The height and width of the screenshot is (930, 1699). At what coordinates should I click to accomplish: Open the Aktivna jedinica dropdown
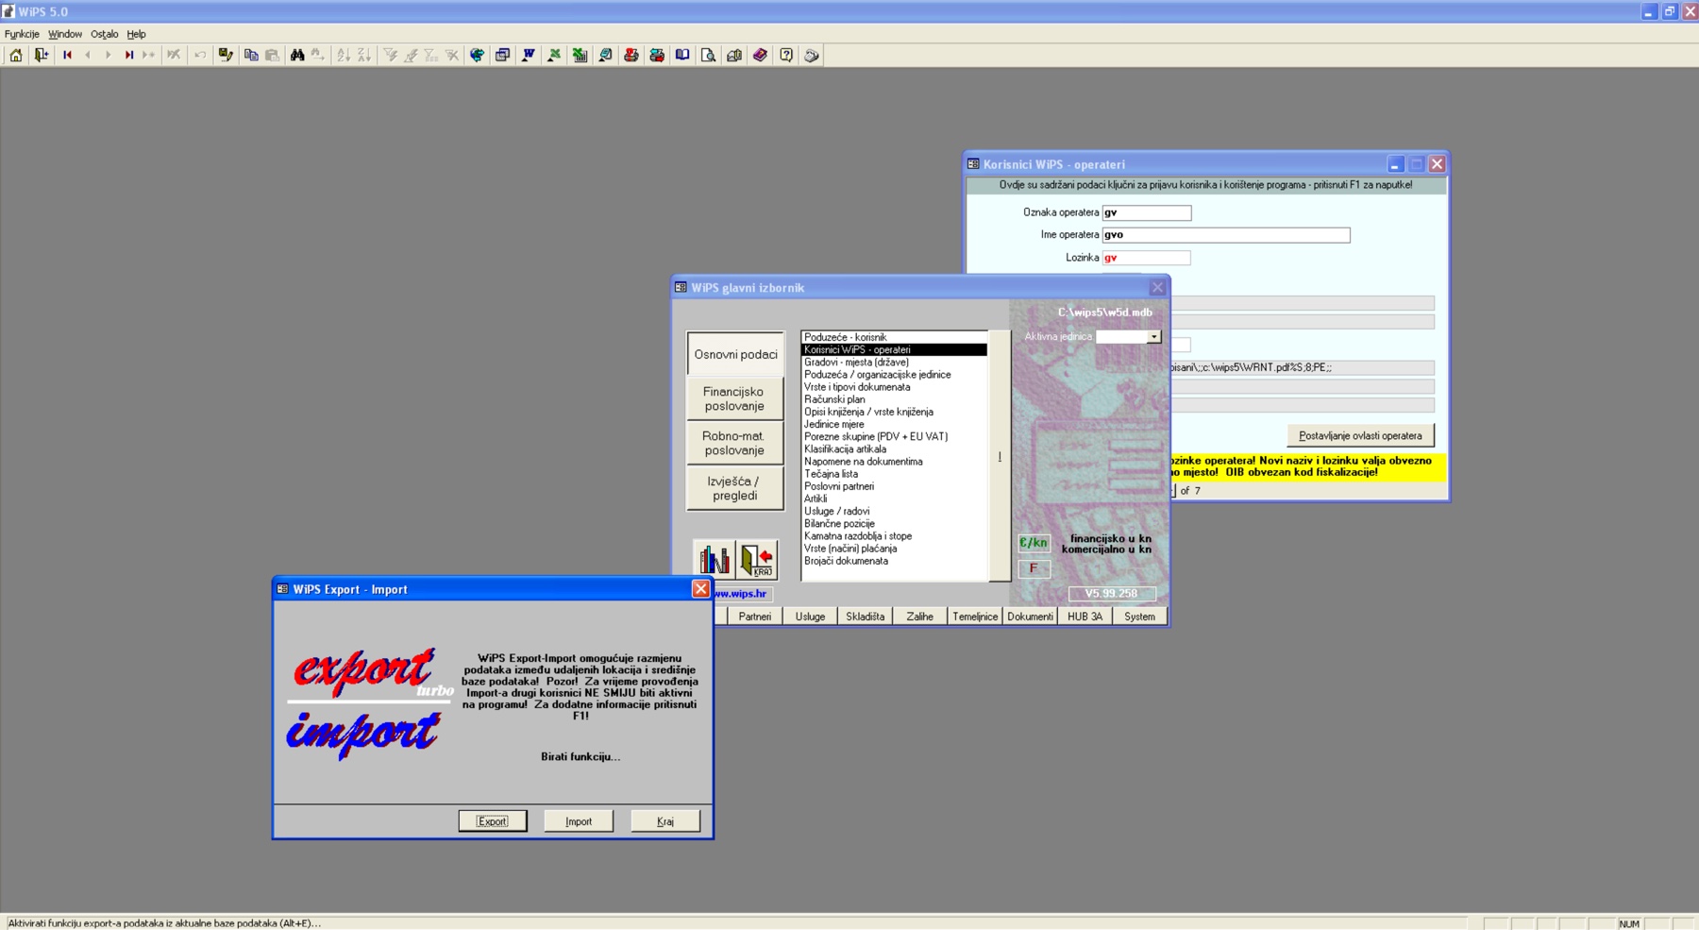tap(1153, 336)
